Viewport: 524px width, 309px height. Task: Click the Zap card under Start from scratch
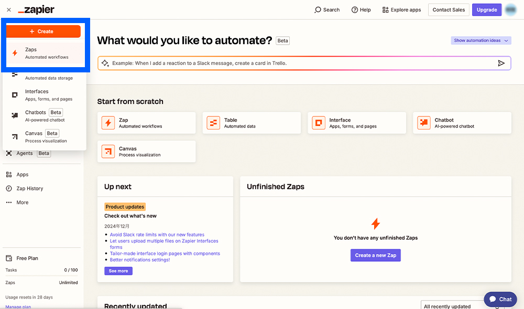point(146,123)
